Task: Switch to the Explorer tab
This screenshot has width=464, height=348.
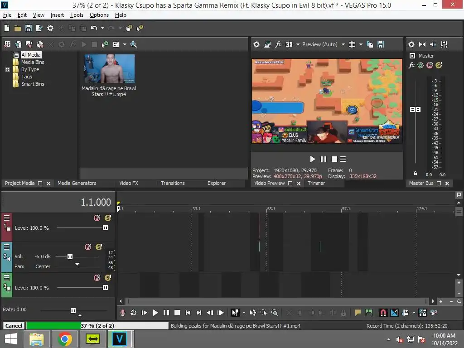Action: pos(216,183)
